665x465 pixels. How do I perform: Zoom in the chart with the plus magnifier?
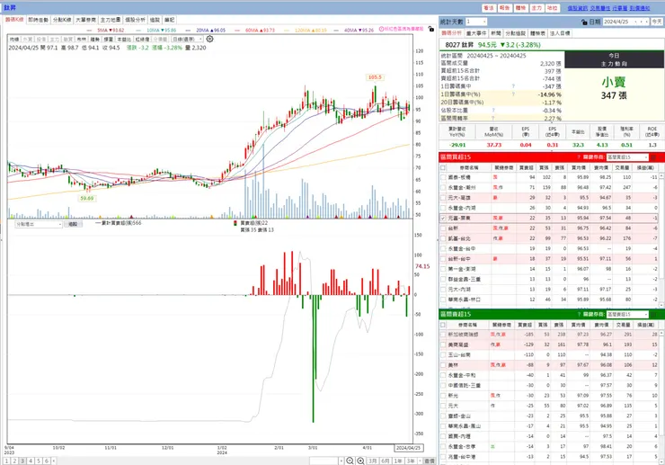coord(360,461)
